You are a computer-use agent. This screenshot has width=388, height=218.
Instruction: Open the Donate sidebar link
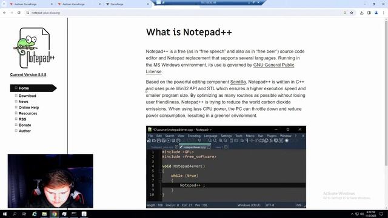pos(25,125)
